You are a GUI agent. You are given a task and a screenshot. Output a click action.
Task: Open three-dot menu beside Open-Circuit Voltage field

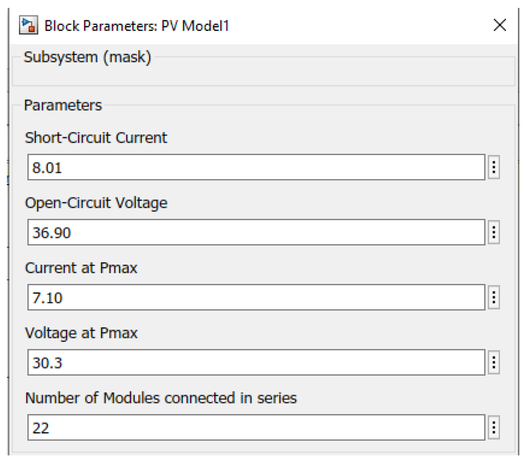(x=494, y=232)
